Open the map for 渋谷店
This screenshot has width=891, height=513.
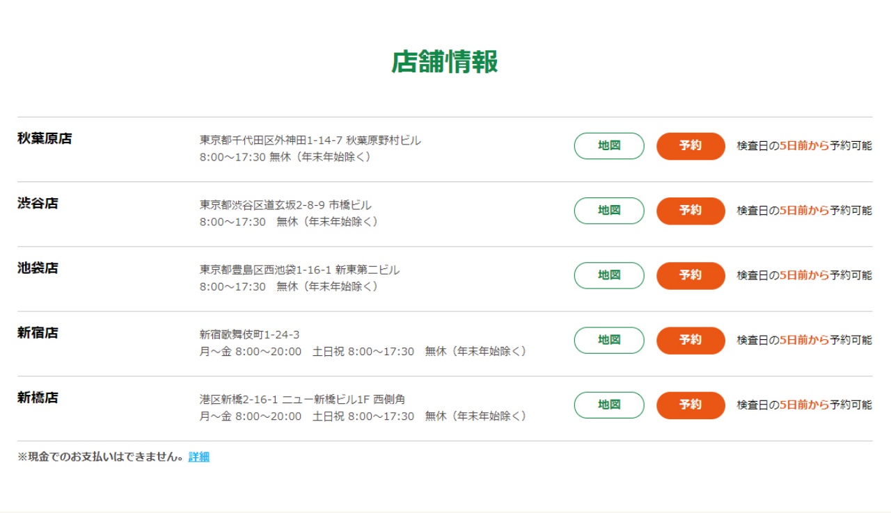609,211
